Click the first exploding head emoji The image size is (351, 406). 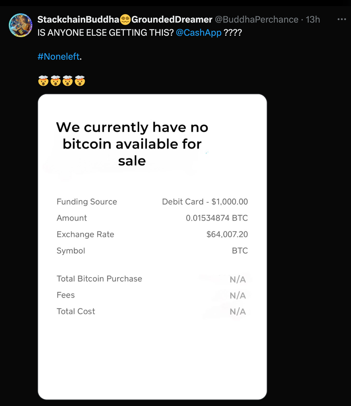pyautogui.click(x=43, y=81)
